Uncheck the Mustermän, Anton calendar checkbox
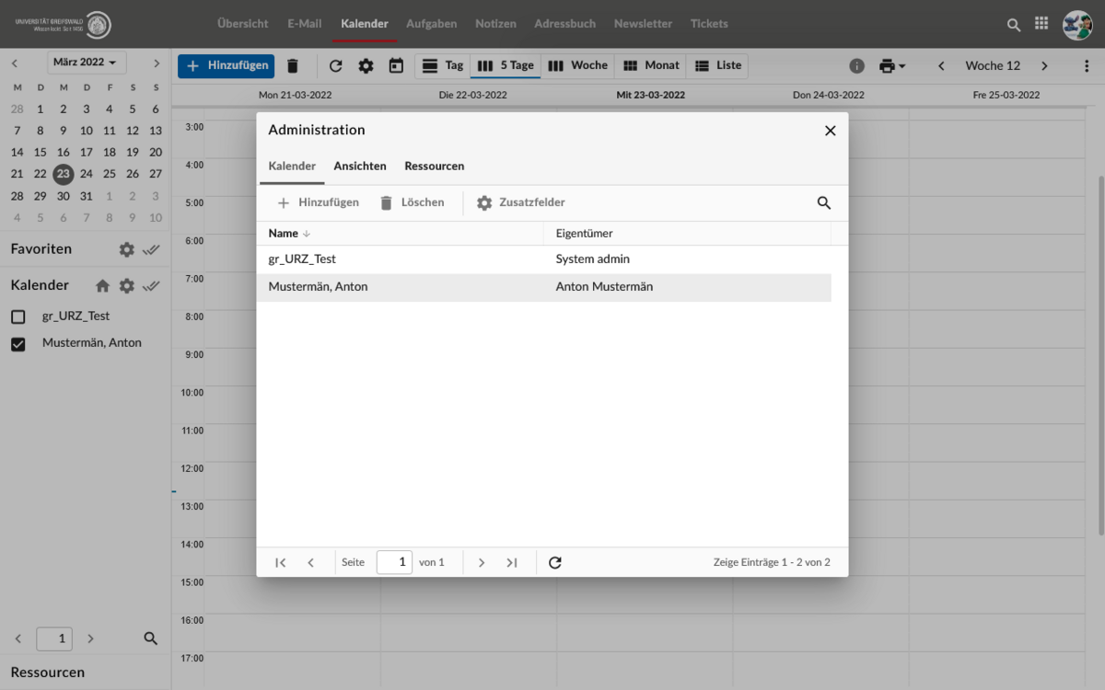The width and height of the screenshot is (1105, 690). 18,344
